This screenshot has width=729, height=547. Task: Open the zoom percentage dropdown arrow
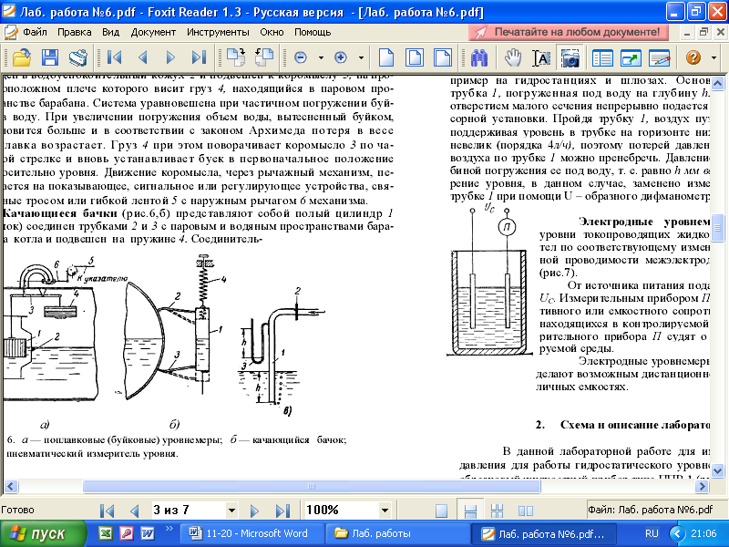click(385, 511)
